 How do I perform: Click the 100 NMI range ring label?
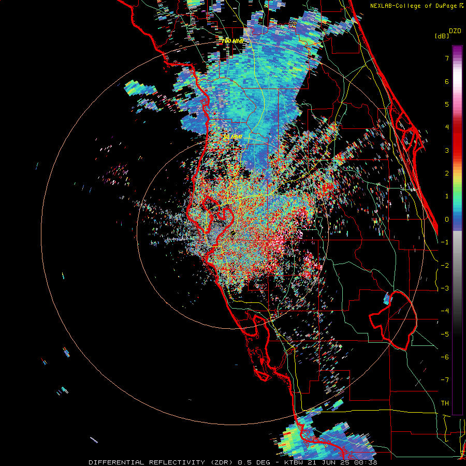pos(233,41)
